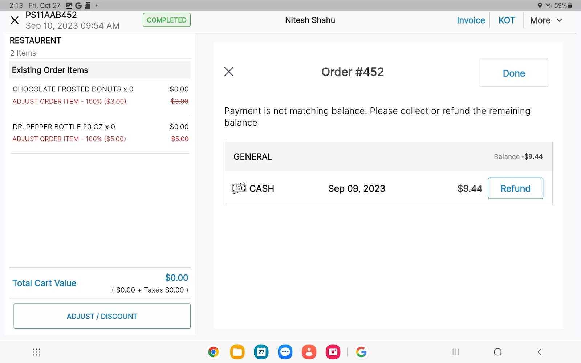Screen dimensions: 581x363
Task: Tap the cash payment icon
Action: (239, 188)
